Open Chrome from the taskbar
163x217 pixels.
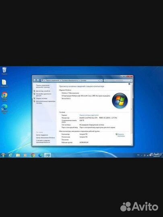click(33, 155)
